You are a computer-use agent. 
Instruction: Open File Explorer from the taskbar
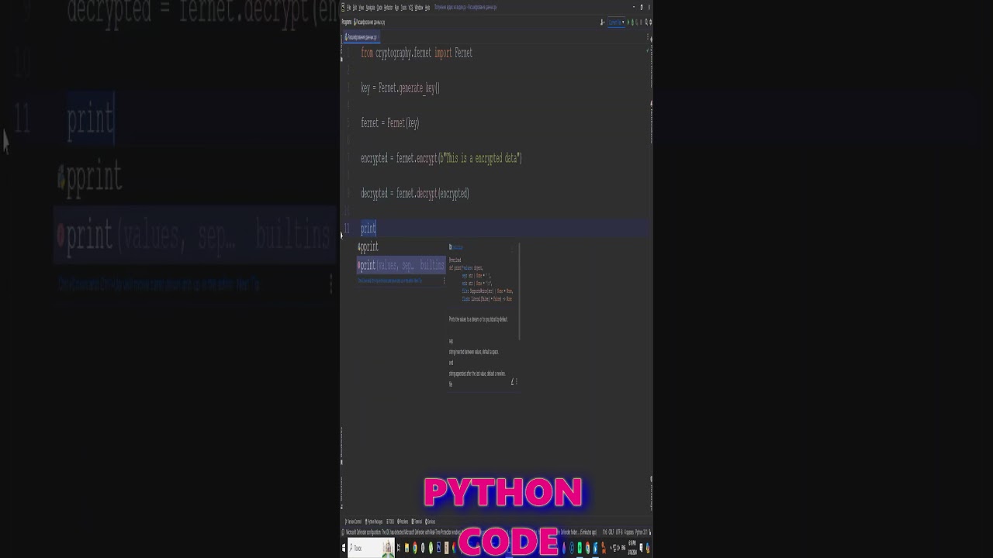[x=407, y=548]
